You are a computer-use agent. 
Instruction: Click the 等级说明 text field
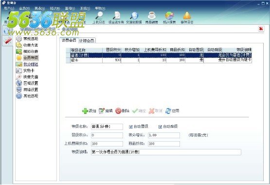166,152
